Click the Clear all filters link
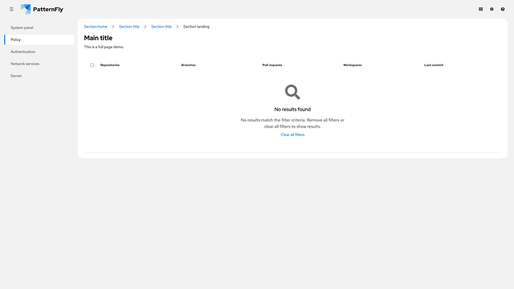 (x=292, y=135)
